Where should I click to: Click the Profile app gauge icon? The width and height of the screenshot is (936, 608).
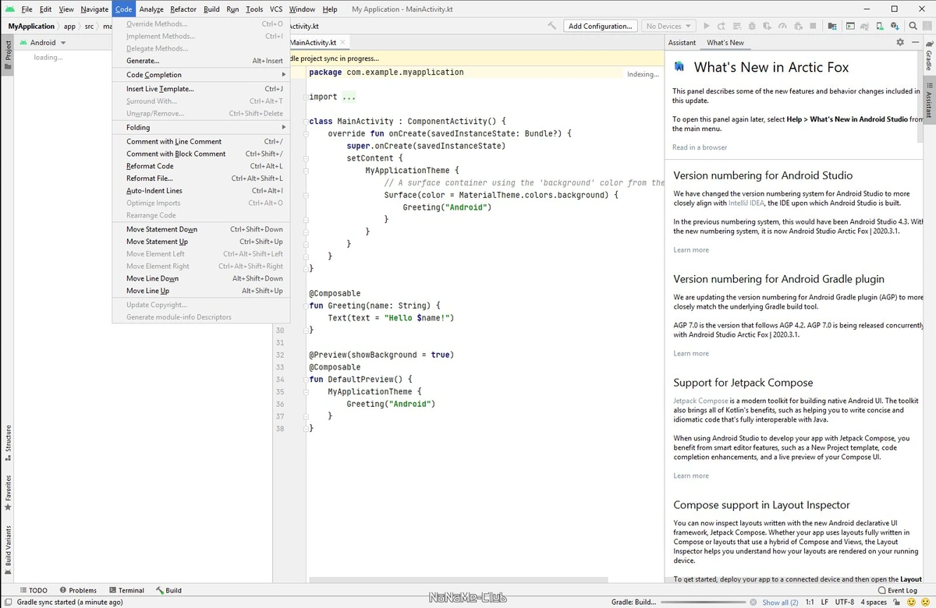tap(782, 26)
